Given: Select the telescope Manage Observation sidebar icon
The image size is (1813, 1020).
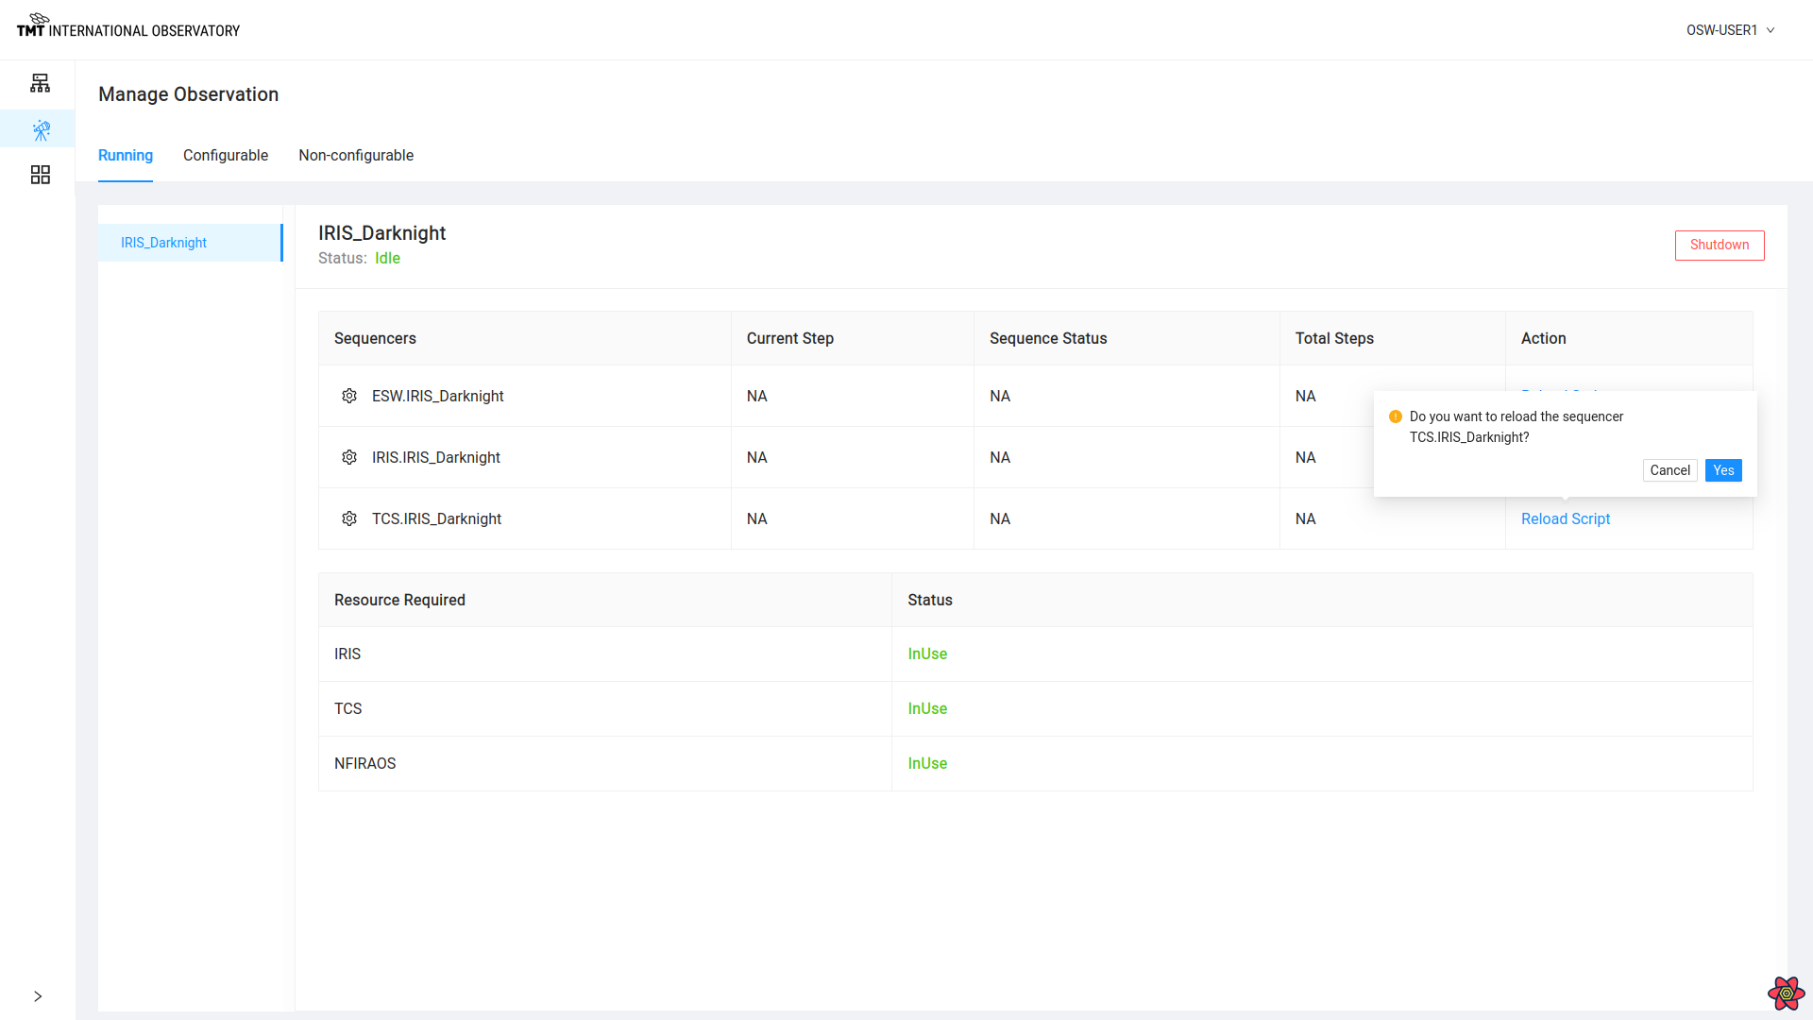Looking at the screenshot, I should 41,130.
